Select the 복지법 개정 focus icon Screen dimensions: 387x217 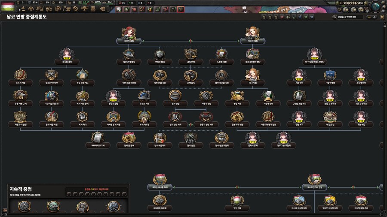67,54
